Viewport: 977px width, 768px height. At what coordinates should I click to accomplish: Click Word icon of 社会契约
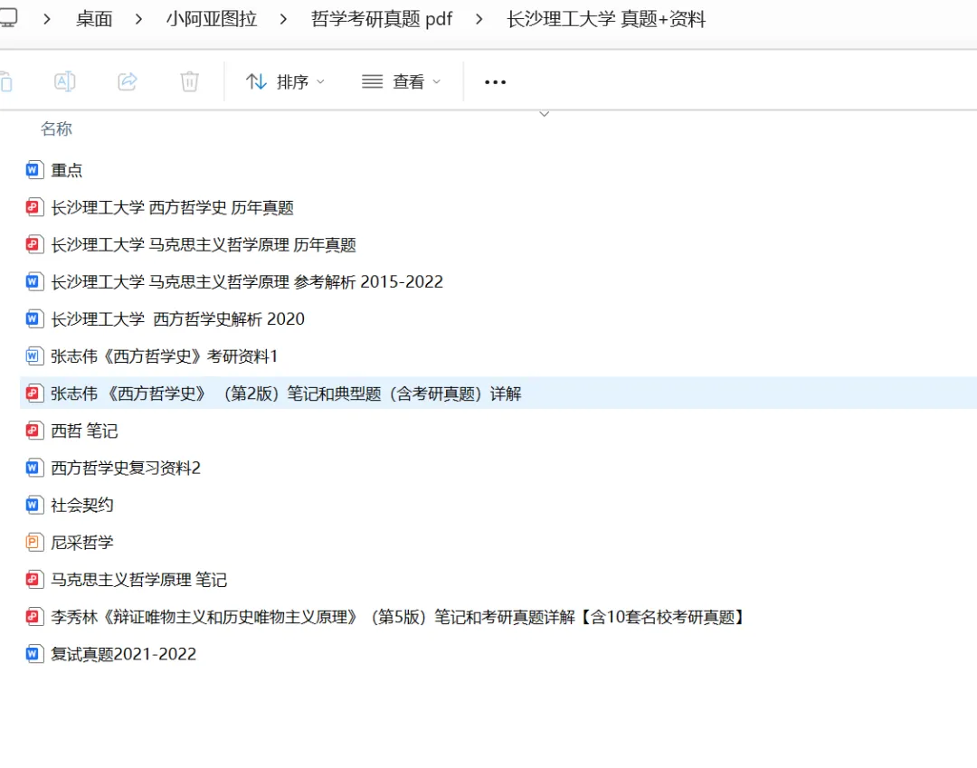(x=33, y=505)
